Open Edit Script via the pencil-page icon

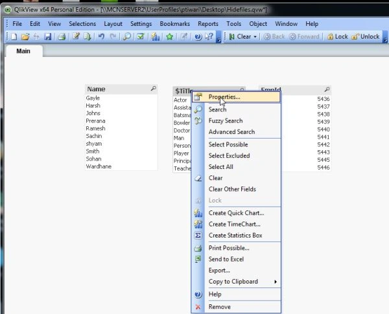pyautogui.click(x=76, y=37)
